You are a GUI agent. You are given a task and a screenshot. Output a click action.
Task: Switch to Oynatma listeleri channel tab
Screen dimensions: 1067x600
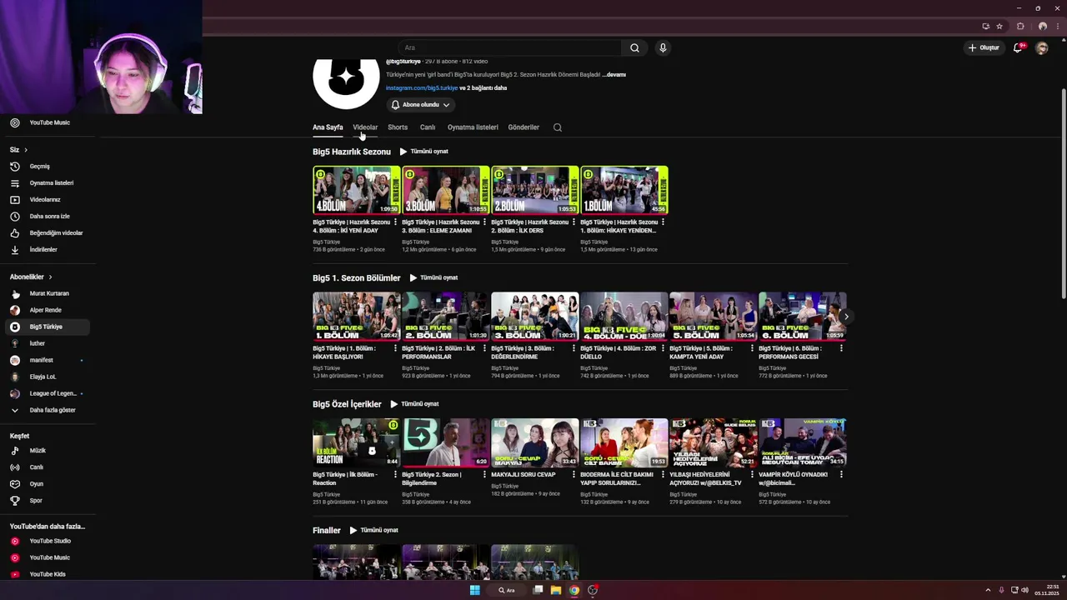point(473,127)
